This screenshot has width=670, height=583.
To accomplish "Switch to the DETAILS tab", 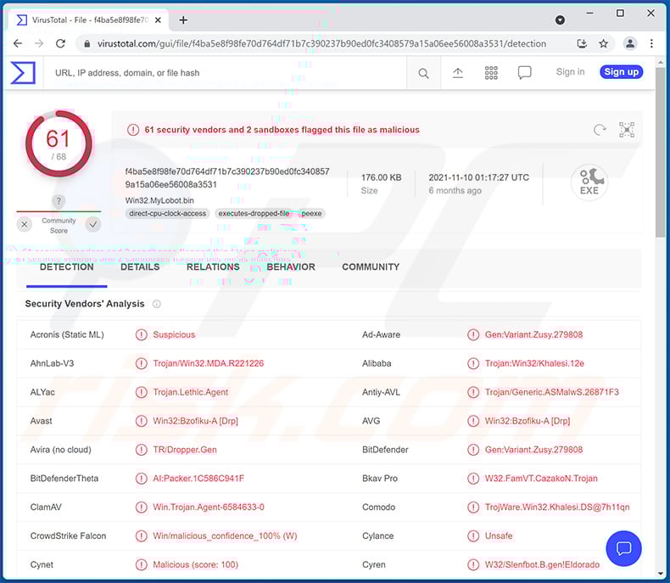I will click(140, 267).
